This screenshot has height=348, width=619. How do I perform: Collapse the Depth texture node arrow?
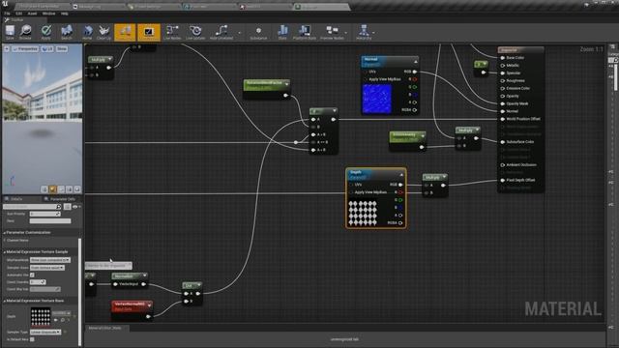click(401, 174)
